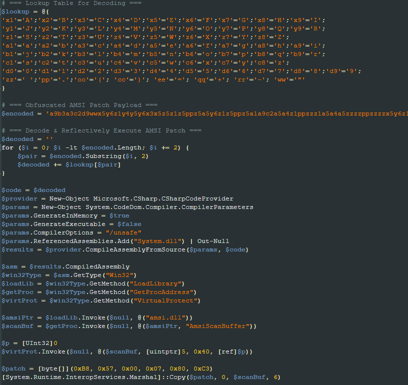Image resolution: width=408 pixels, height=385 pixels.
Task: Click the lookup row starting with 'b1'='j'
Action: tap(163, 54)
